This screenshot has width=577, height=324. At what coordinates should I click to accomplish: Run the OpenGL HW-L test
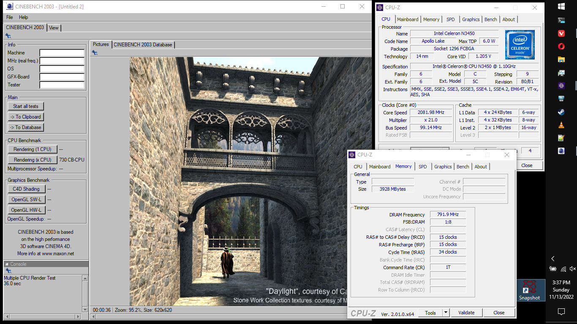tap(26, 210)
